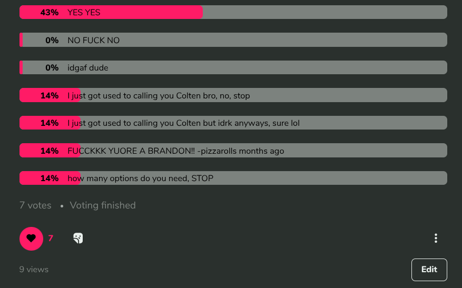Click the 0% label beside "idgaf dude"

click(52, 67)
